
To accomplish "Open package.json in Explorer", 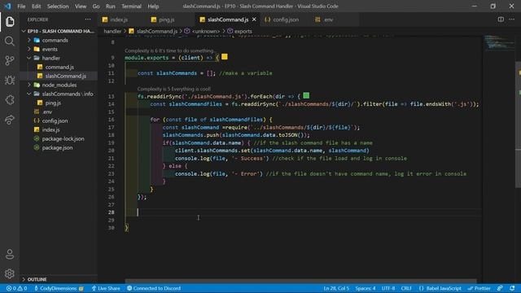I will click(x=59, y=148).
